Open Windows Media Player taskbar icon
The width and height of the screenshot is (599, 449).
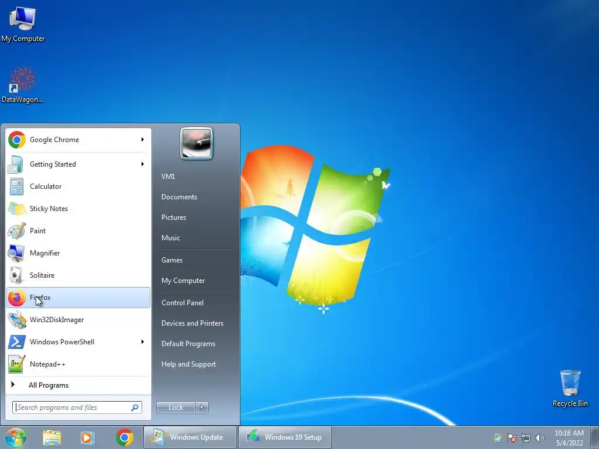click(x=88, y=437)
